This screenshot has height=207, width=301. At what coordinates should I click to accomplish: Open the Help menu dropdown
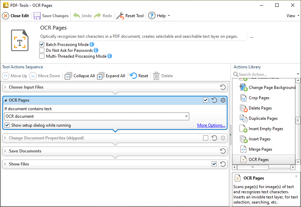[x=168, y=16]
